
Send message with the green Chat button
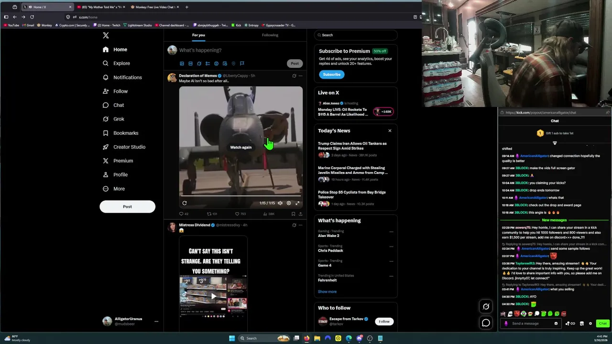pyautogui.click(x=602, y=323)
